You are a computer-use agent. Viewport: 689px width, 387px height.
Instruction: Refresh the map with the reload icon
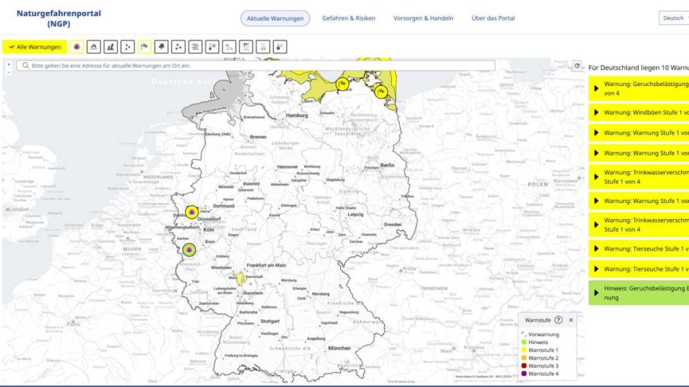[577, 66]
